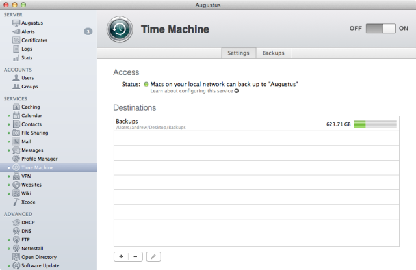This screenshot has height=270, width=416.
Task: Open the Calendar service icon
Action: 16,116
